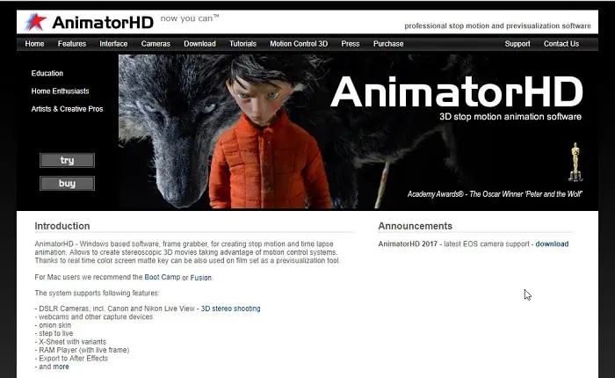This screenshot has width=615, height=378.
Task: Go to Motion Control 3D page
Action: point(299,44)
